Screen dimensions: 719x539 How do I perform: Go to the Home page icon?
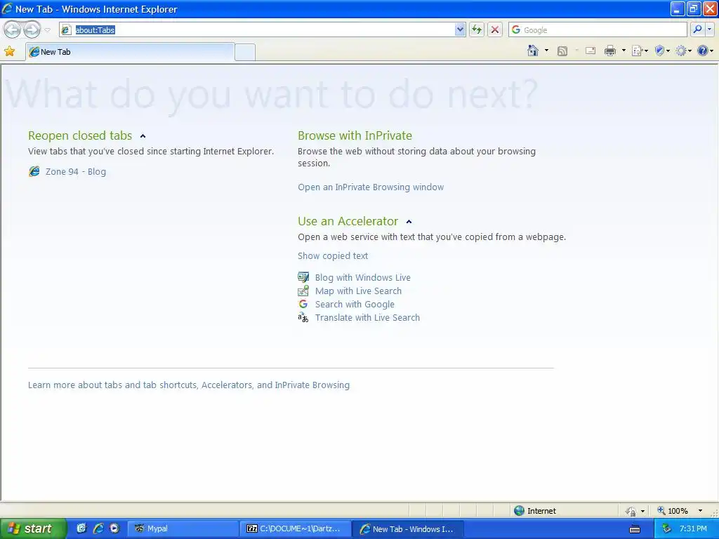533,51
